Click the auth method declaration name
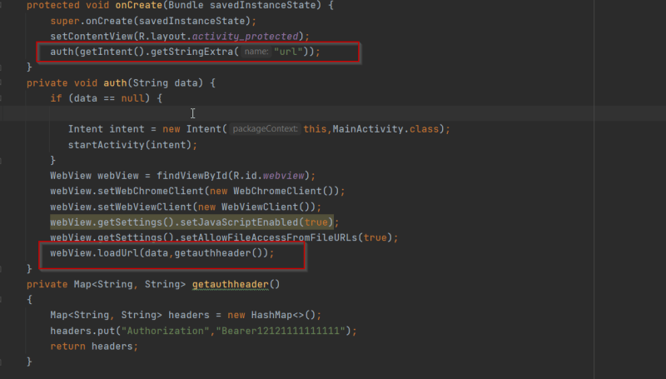Image resolution: width=666 pixels, height=379 pixels. [x=115, y=82]
